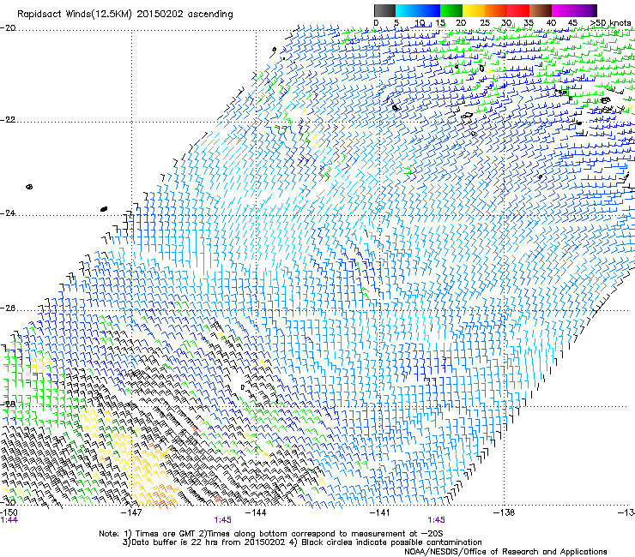Image resolution: width=635 pixels, height=557 pixels.
Task: Click the '-147' longitude axis label
Action: point(132,512)
